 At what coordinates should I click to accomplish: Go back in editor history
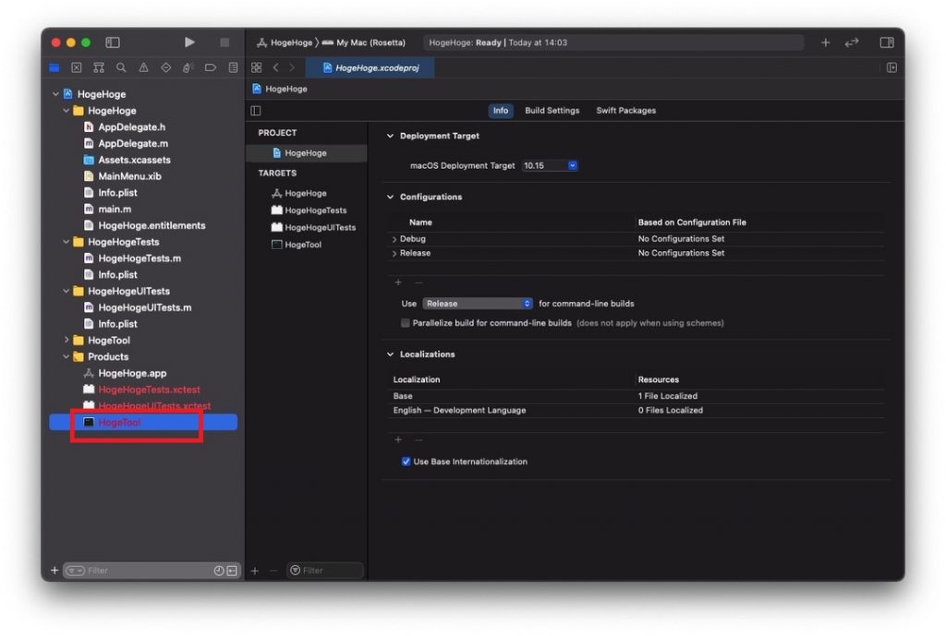[x=275, y=67]
